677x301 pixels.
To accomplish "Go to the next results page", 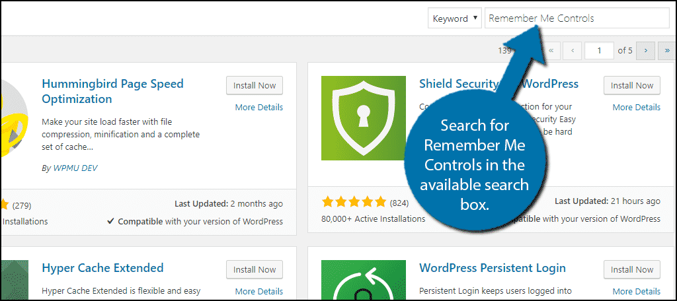I will tap(646, 50).
